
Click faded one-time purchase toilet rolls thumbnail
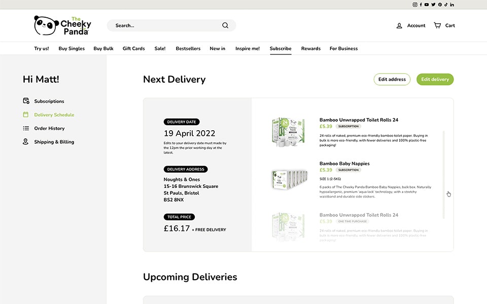point(288,227)
